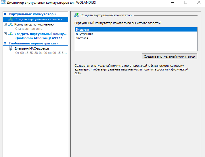Select Создать виртуальный сетевой к... tree item
Screen dimensions: 205x157
[x=36, y=19]
